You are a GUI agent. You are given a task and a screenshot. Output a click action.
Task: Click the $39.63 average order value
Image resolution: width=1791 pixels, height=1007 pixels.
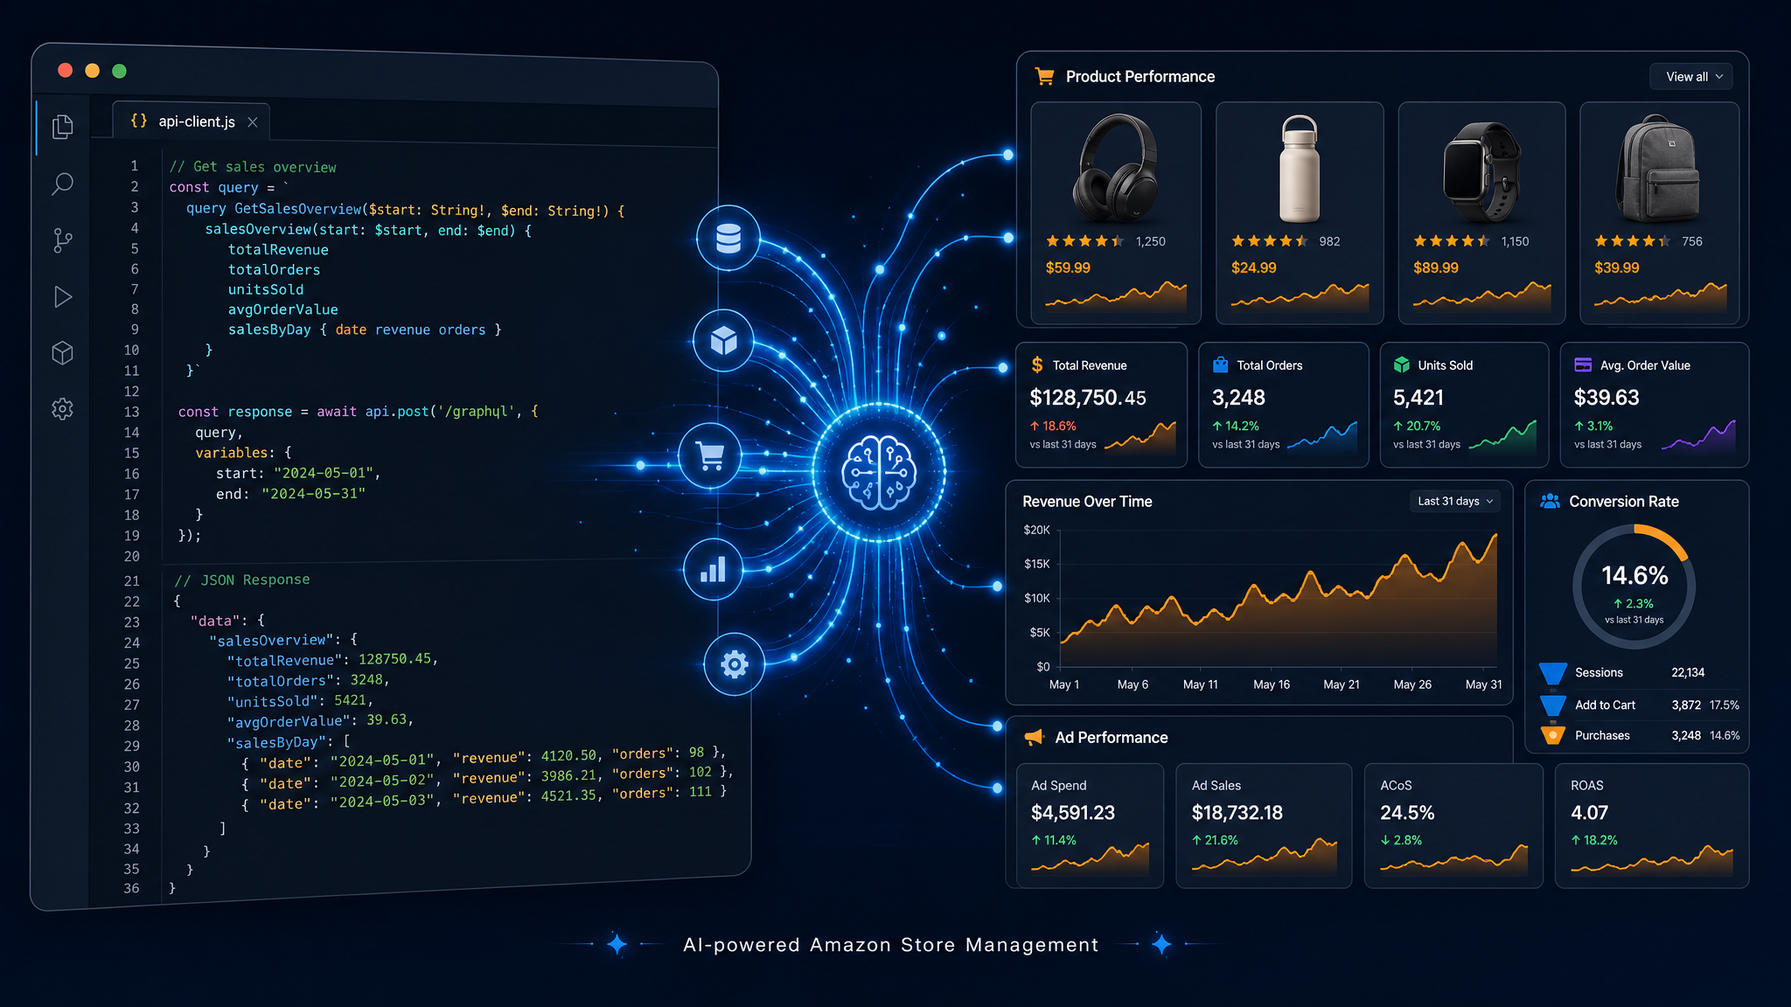point(1606,398)
